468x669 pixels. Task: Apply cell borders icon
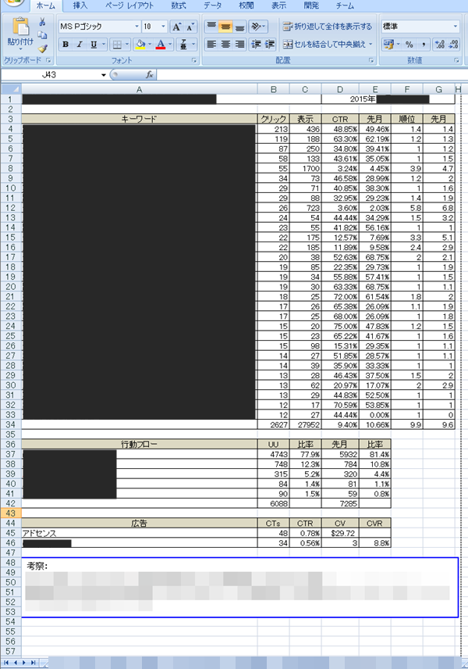117,45
